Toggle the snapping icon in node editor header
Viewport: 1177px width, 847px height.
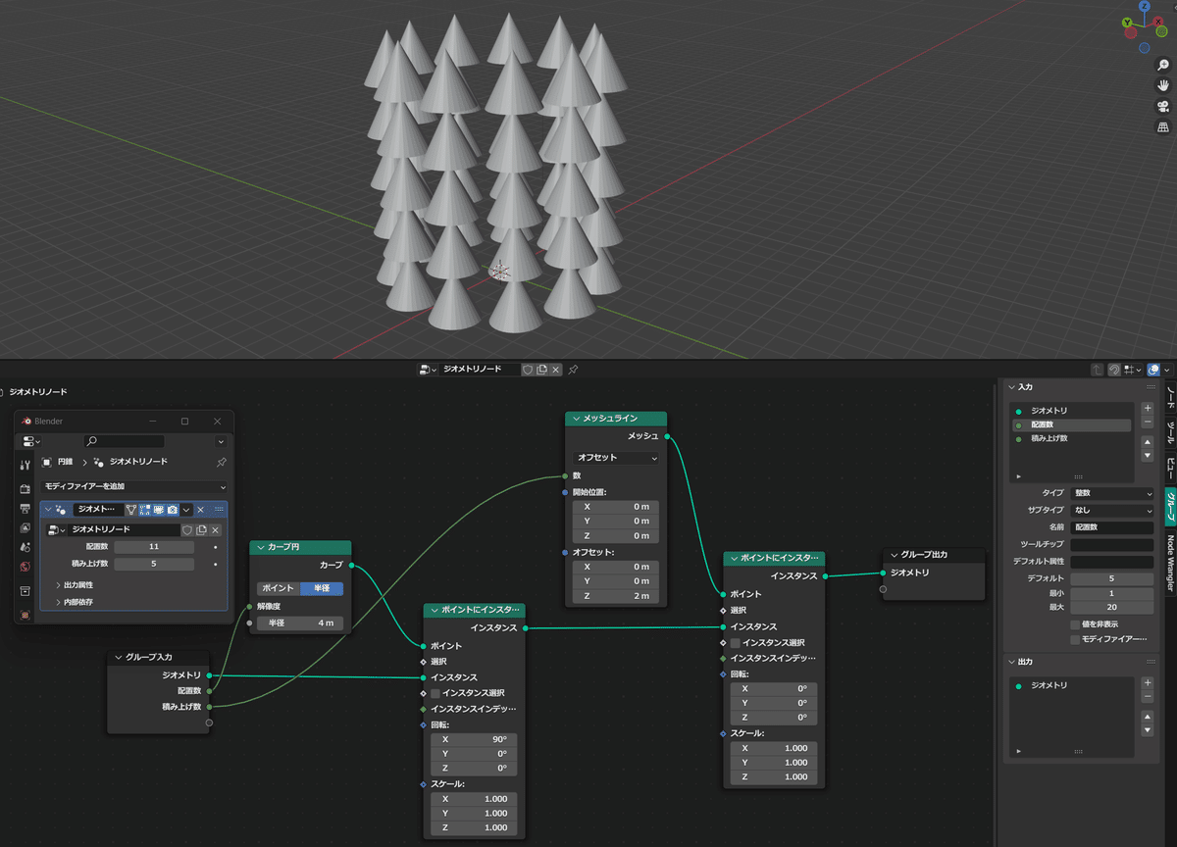[x=1115, y=370]
